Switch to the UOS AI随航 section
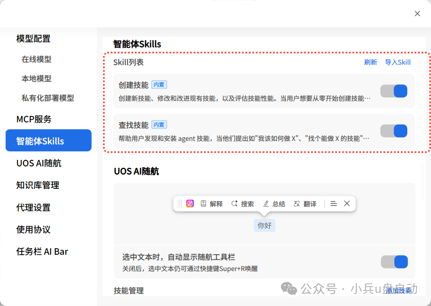Screen dimensions: 431x306 [x=38, y=163]
